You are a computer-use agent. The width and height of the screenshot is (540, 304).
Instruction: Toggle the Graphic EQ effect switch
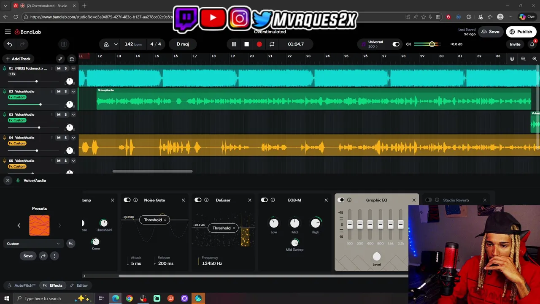click(x=341, y=200)
